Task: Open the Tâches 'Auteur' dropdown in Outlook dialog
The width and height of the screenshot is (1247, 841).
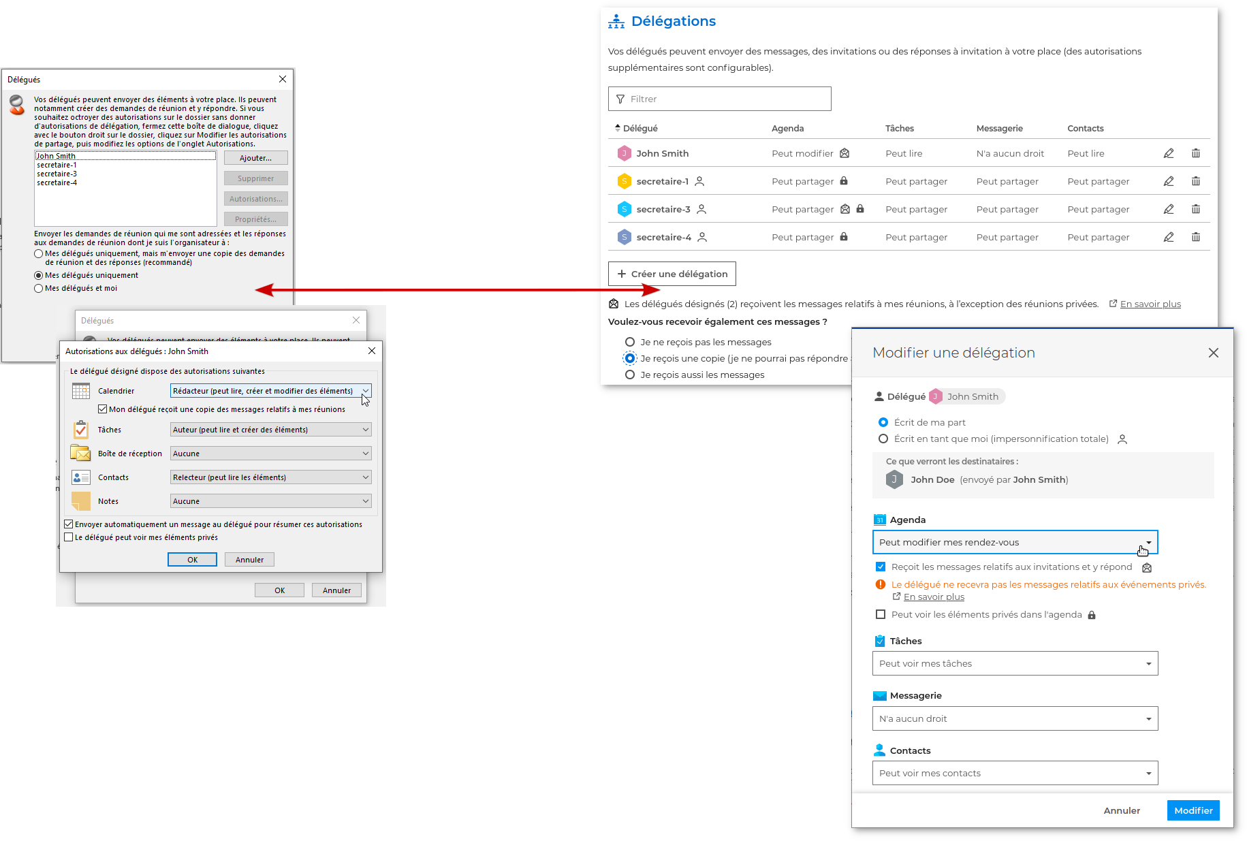Action: click(x=270, y=430)
